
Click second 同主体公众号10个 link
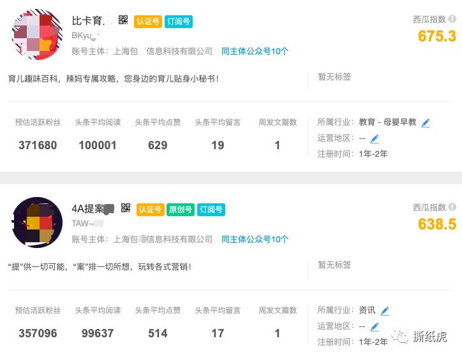point(255,239)
